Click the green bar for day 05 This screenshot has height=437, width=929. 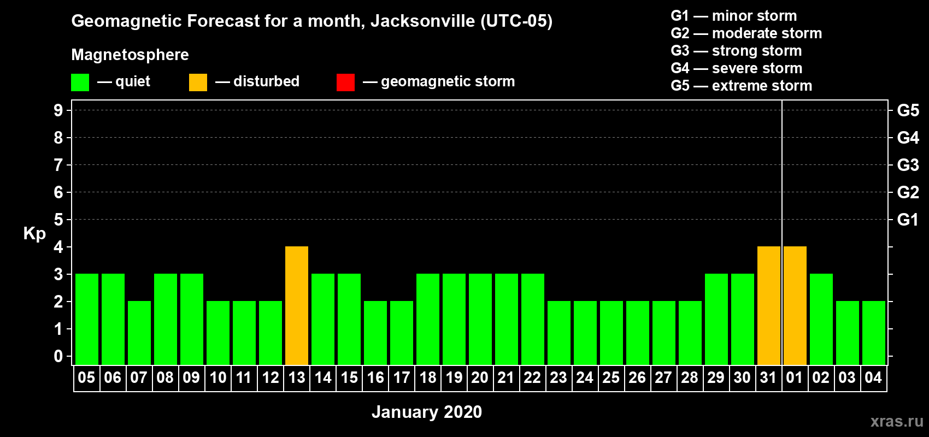[x=87, y=320]
